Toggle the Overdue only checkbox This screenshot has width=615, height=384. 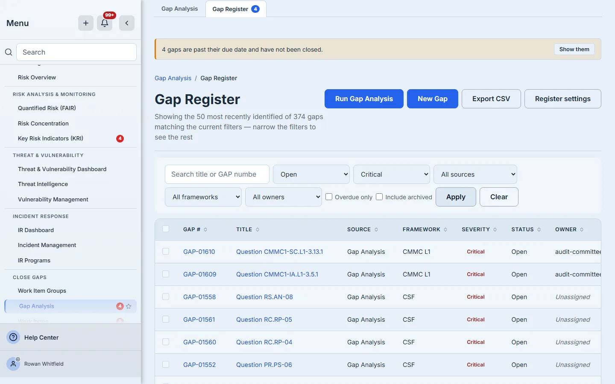point(329,197)
